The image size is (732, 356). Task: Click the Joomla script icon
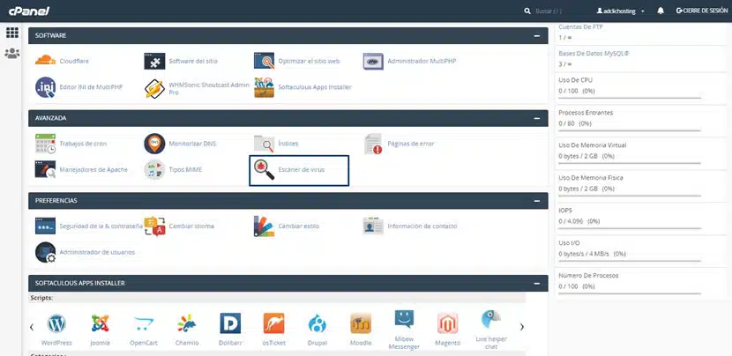pos(101,323)
